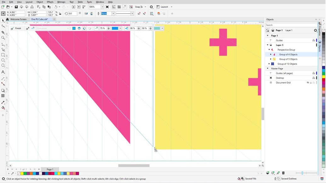Open the Effects menu
Viewport: 326px width, 183px height.
click(x=50, y=2)
